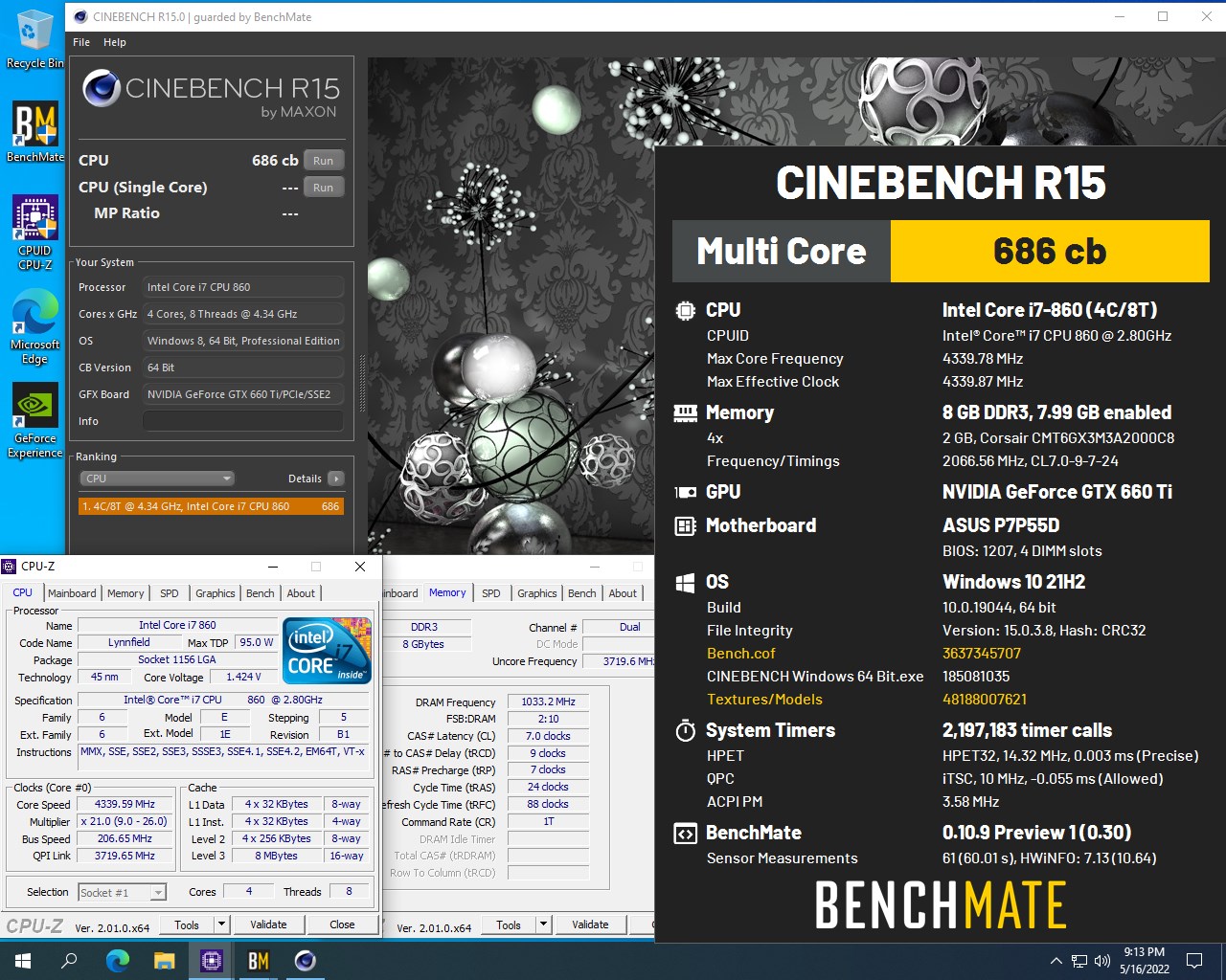Open Tools dropdown arrow in second CPU-Z window

tap(544, 924)
